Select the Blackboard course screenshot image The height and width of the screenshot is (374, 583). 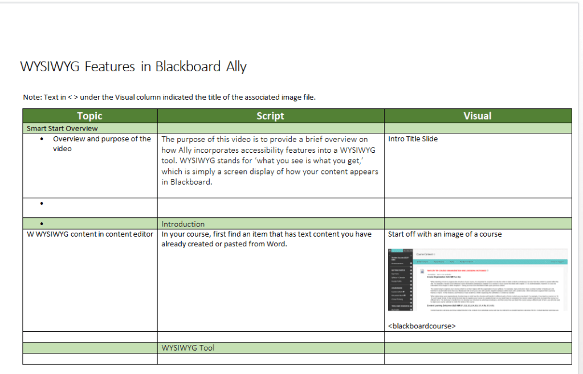coord(478,280)
